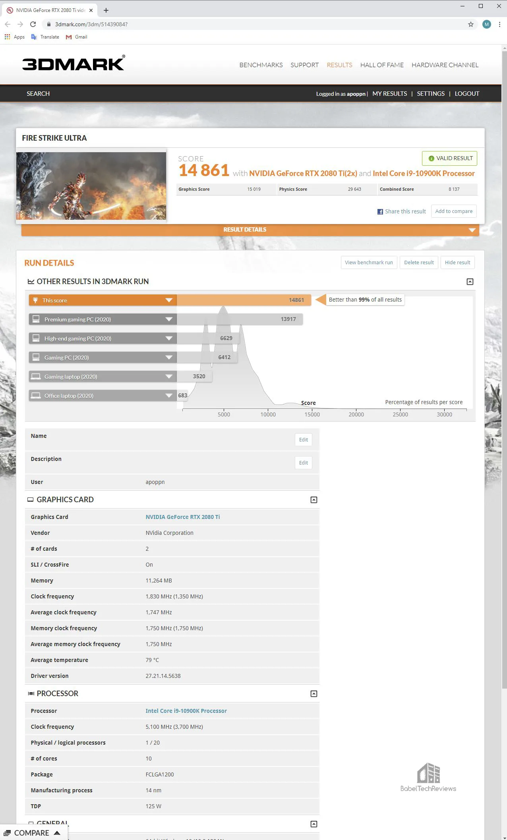The width and height of the screenshot is (507, 840).
Task: Open the Hardware Channel menu
Action: pos(445,65)
